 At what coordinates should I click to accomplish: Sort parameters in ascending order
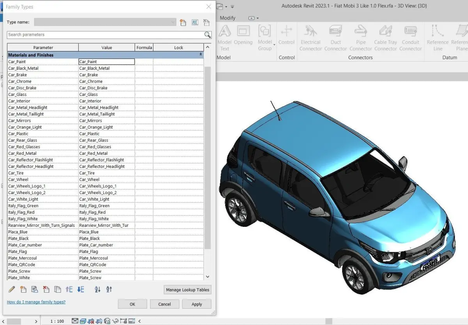(97, 289)
